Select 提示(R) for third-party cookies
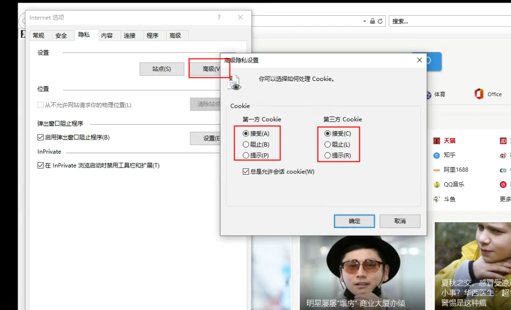 click(327, 155)
